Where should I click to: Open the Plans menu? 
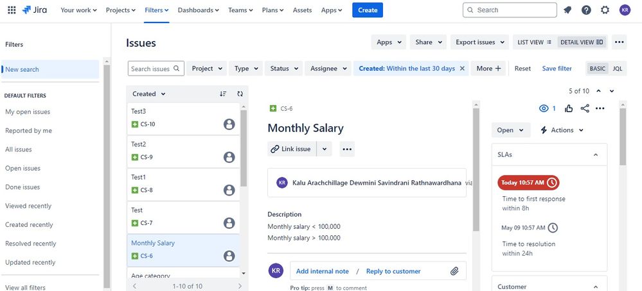272,10
